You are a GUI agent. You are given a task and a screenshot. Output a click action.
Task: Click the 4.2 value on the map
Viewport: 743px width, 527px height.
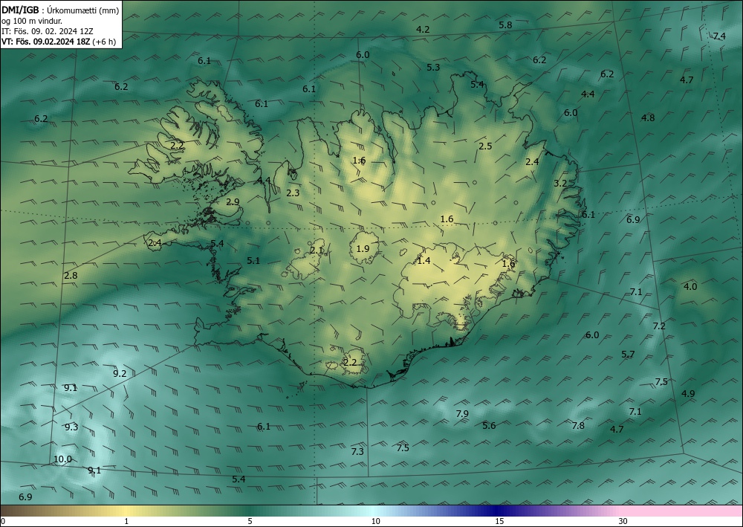[423, 30]
